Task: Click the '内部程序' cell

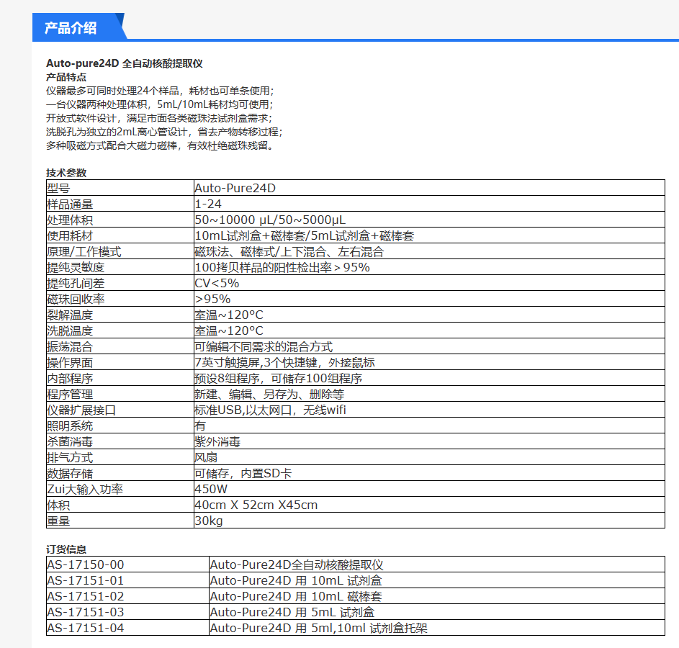Action: [x=120, y=378]
